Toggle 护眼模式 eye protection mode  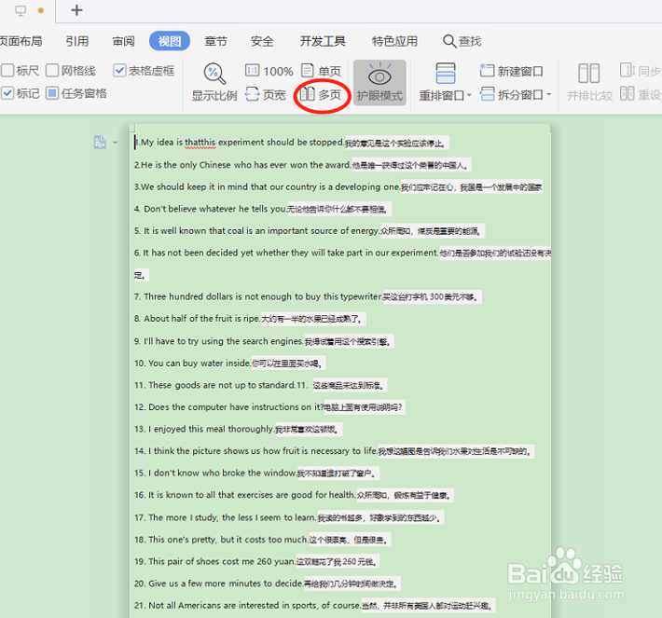(x=379, y=82)
